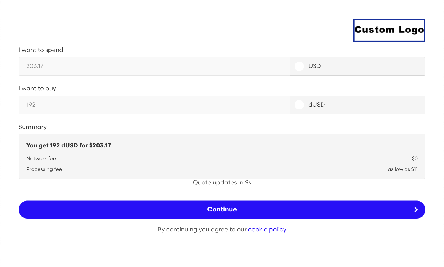Click the Network fee label
This screenshot has width=444, height=267.
41,158
